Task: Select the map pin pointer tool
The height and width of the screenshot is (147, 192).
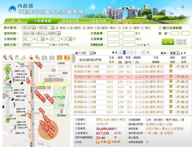Action: click(x=37, y=57)
